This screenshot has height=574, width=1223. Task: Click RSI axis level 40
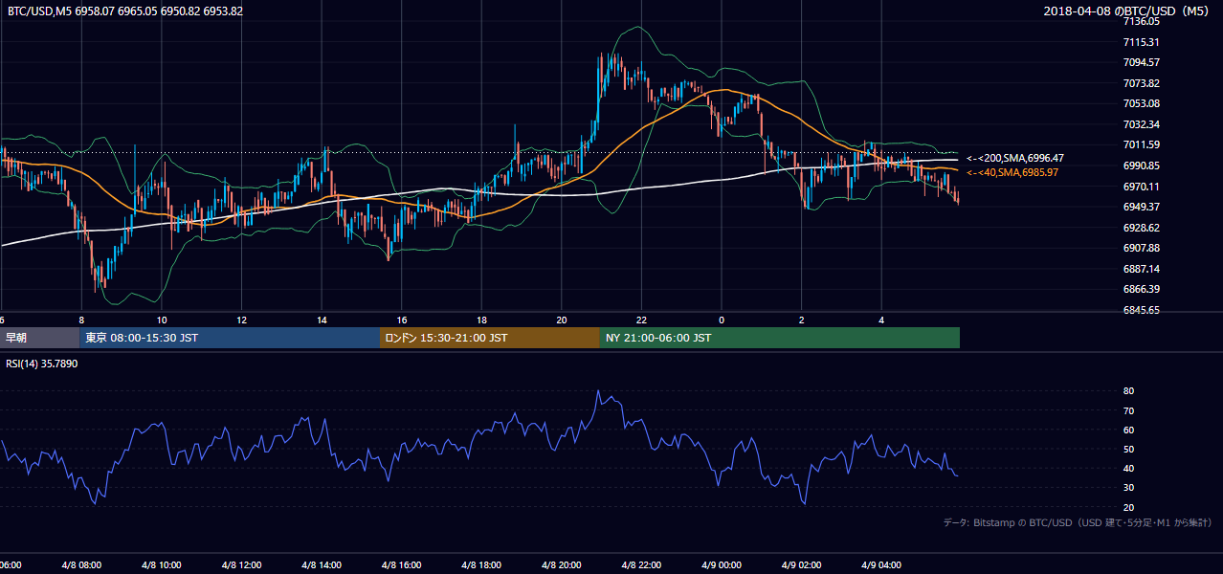tap(1128, 469)
